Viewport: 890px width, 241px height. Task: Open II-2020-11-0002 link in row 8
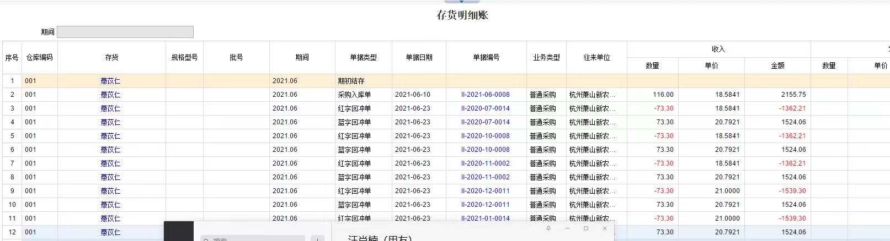point(486,177)
